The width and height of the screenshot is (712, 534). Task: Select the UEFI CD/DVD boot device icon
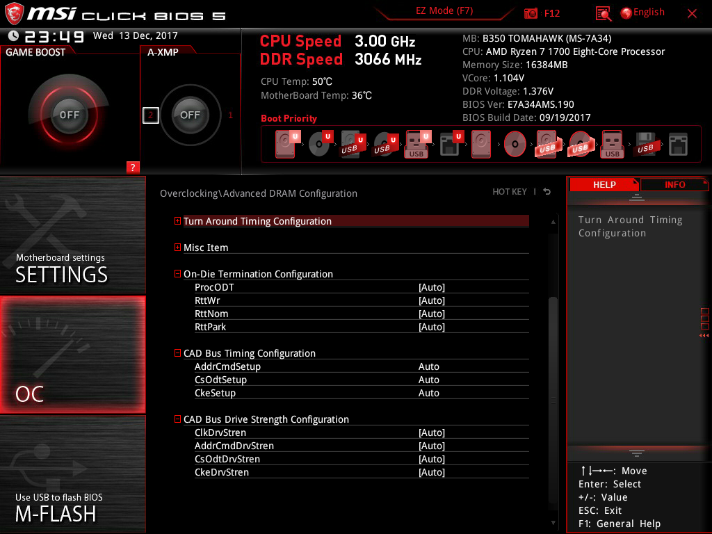click(x=321, y=143)
